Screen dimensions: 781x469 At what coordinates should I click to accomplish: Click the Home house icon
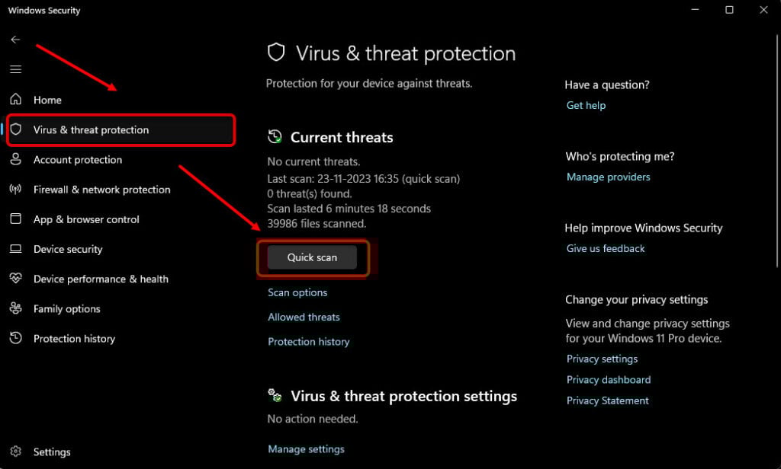click(x=15, y=99)
